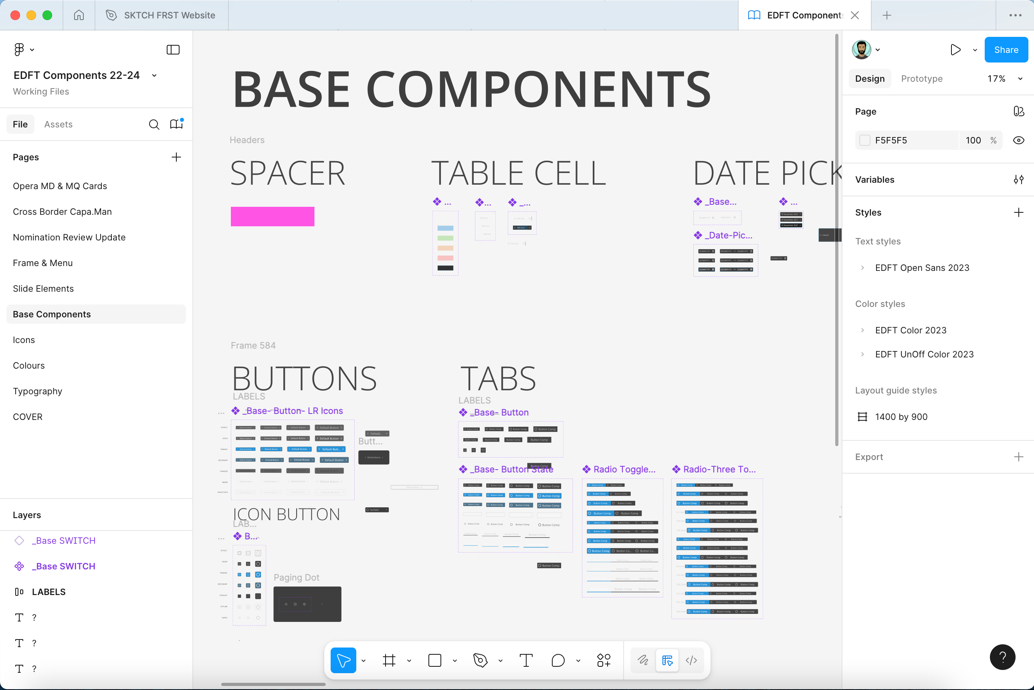The image size is (1034, 690).
Task: Select the Pen tool in the toolbar
Action: [x=480, y=660]
